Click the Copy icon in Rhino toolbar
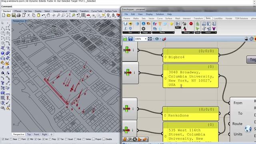The height and width of the screenshot is (144, 256). (34, 15)
